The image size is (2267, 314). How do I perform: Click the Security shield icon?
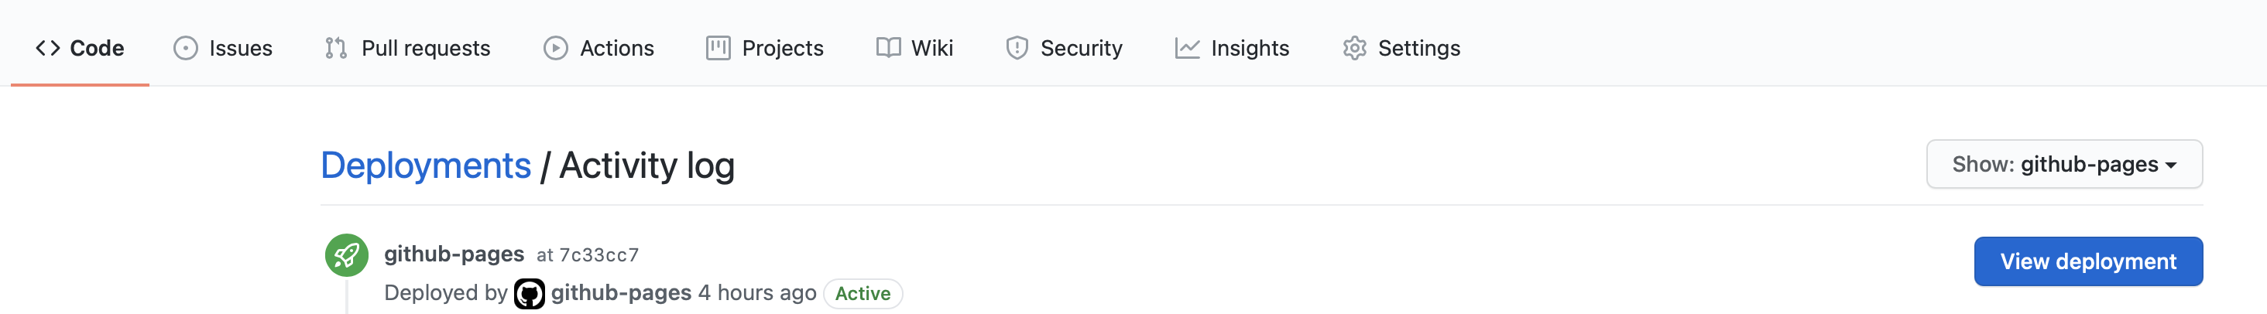click(x=1017, y=49)
